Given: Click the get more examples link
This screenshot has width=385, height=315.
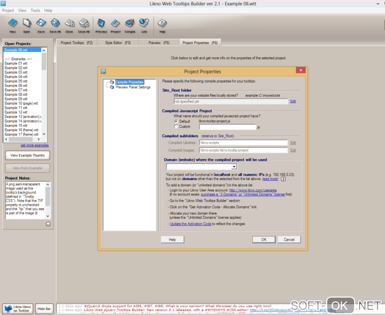Looking at the screenshot, I should click(x=35, y=145).
